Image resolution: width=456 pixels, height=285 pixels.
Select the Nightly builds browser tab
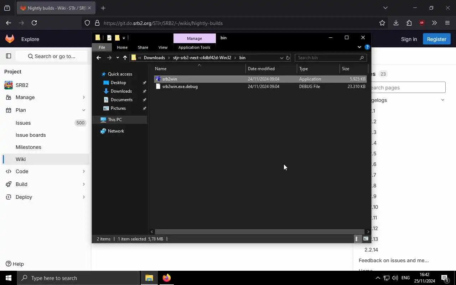click(55, 8)
